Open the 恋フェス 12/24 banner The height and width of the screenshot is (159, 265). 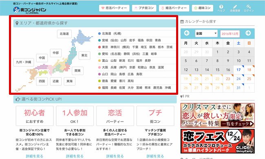218,141
